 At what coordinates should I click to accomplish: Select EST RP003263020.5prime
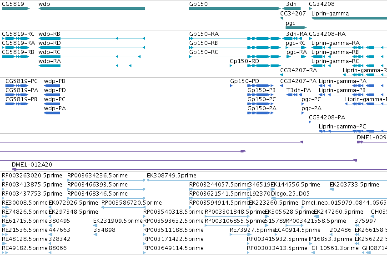(3, 180)
